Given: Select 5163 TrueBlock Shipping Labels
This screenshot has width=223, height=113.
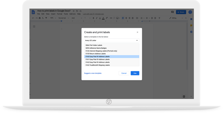Looking at the screenshot, I should coord(112,65).
